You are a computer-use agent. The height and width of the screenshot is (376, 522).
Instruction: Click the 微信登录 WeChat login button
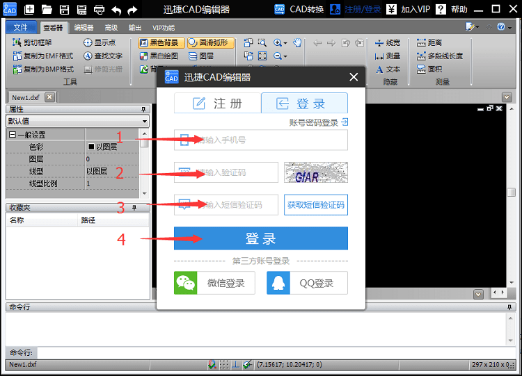(x=214, y=283)
